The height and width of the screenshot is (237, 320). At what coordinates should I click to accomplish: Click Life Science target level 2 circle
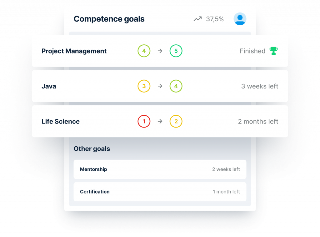tap(176, 121)
